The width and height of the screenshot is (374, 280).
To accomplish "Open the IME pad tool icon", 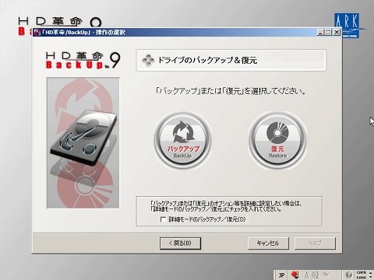I will (325, 275).
